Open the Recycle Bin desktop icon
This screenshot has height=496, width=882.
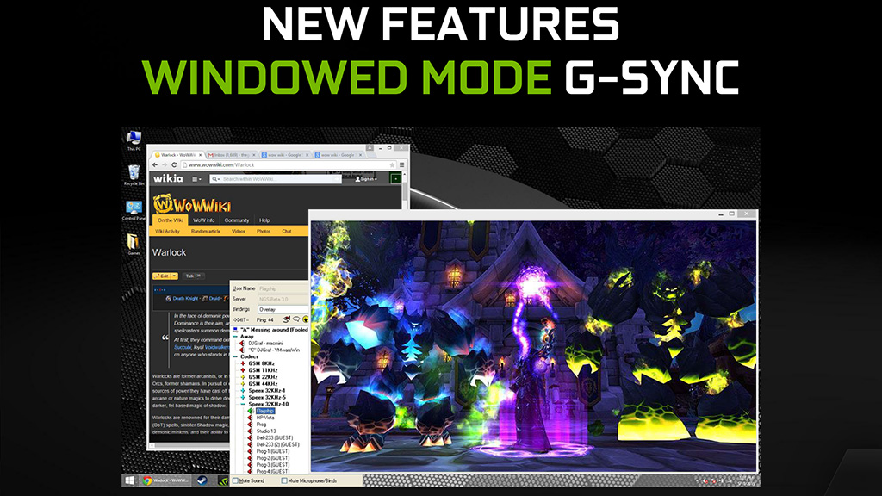click(134, 175)
